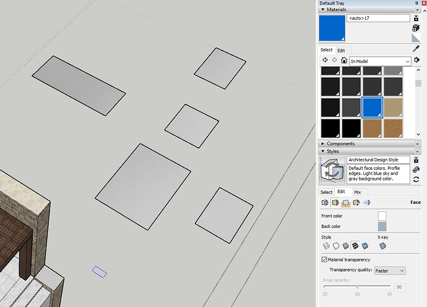
Task: Pick the Front color swatch
Action: [382, 216]
